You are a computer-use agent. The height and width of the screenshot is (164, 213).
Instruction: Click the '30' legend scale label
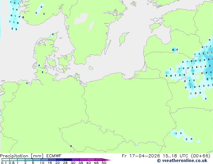73,163
